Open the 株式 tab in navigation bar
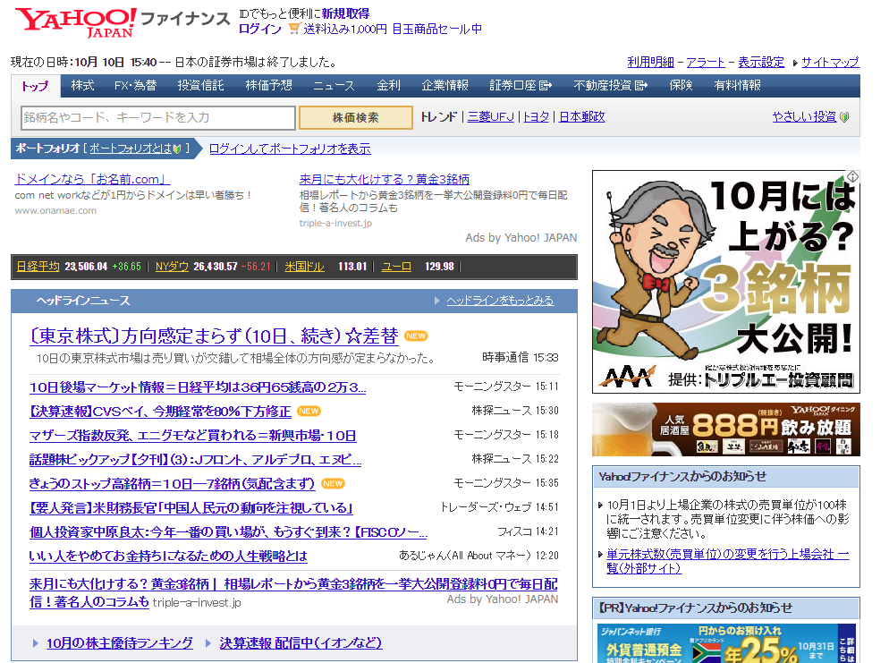 tap(82, 86)
